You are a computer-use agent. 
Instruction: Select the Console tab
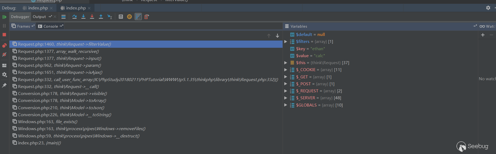(51, 26)
